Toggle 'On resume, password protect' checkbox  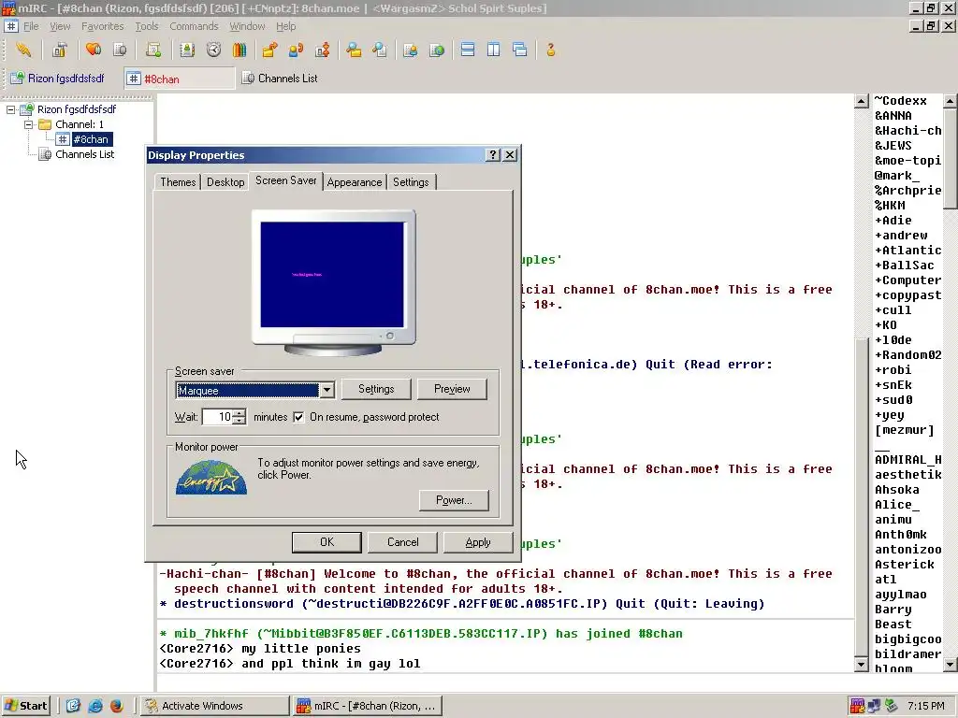298,417
